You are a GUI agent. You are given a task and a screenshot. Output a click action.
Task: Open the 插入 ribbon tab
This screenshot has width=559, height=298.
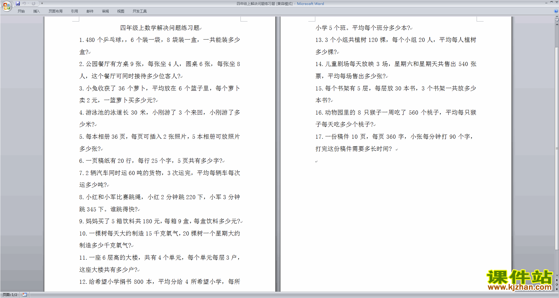tap(36, 11)
